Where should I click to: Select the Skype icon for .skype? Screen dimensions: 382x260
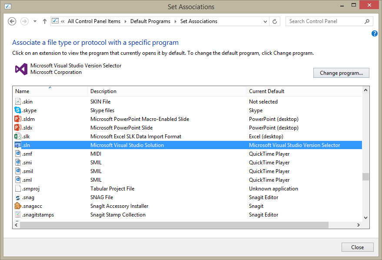pos(18,110)
